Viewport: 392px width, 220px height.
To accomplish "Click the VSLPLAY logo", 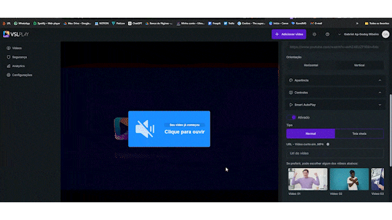I will click(16, 34).
